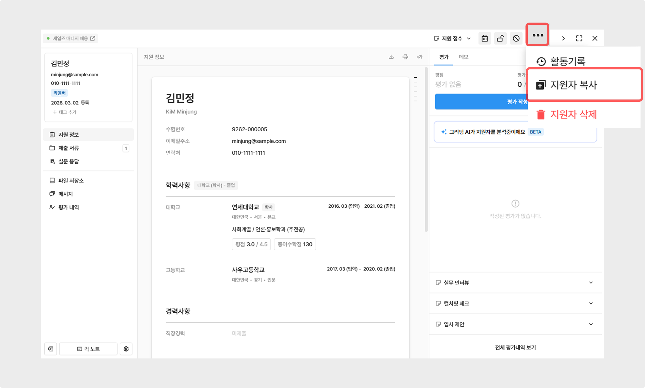Click the settings gear icon at bottom
This screenshot has height=388, width=645.
(x=126, y=349)
